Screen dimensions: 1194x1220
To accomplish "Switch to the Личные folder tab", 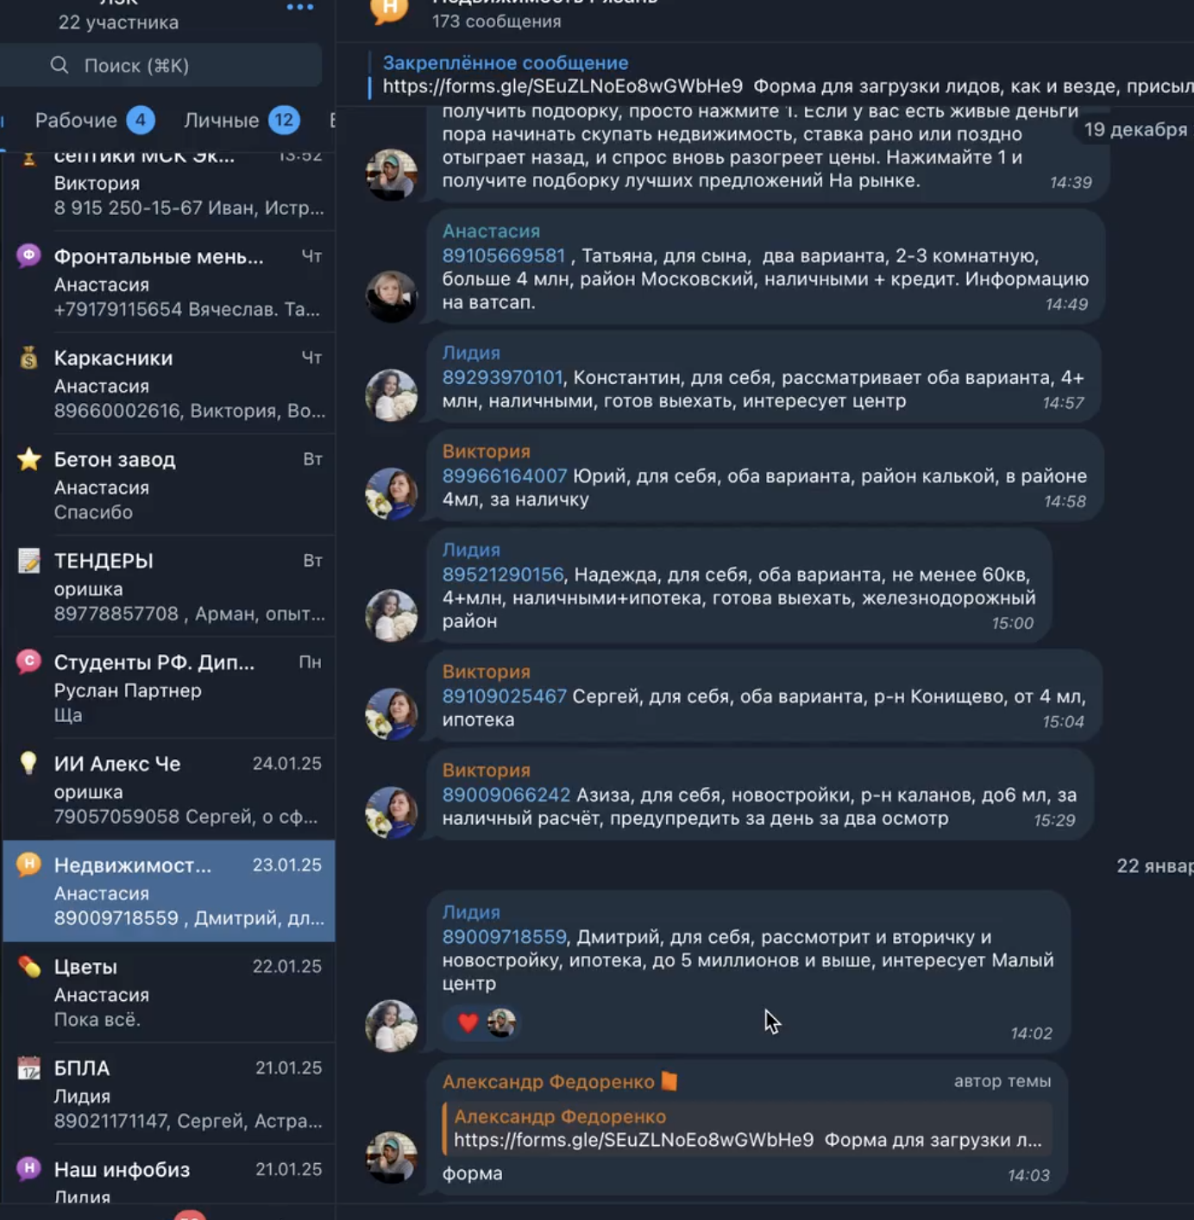I will (242, 120).
